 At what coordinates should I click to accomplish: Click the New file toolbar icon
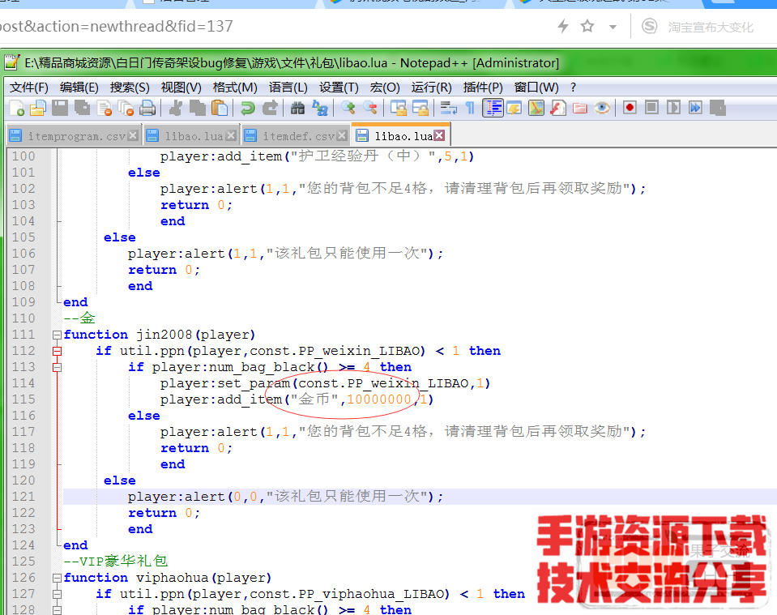click(16, 108)
